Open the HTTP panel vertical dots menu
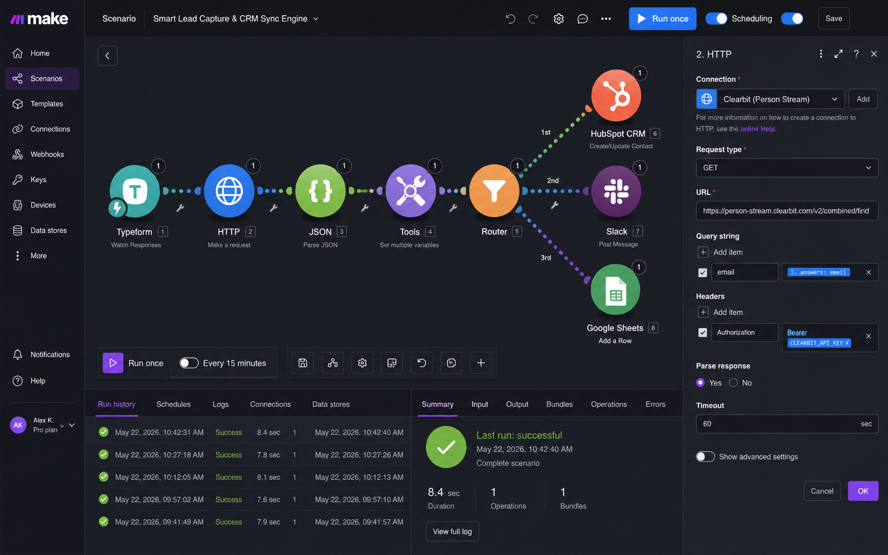 (821, 54)
